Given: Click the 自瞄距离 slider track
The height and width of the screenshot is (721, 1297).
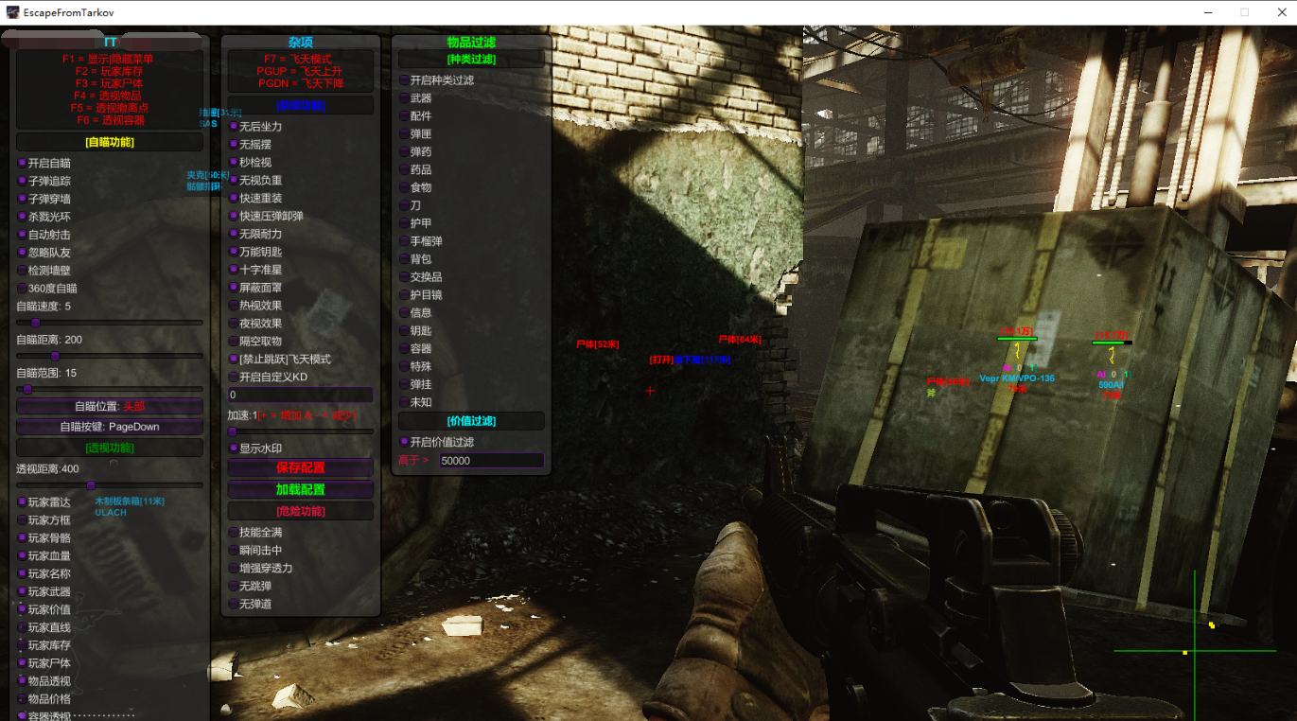Looking at the screenshot, I should [x=110, y=356].
